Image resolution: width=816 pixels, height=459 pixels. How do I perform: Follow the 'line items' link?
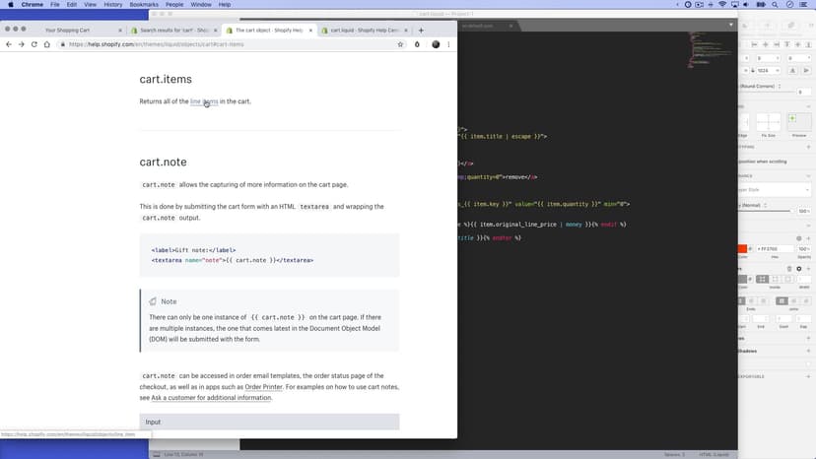point(204,101)
